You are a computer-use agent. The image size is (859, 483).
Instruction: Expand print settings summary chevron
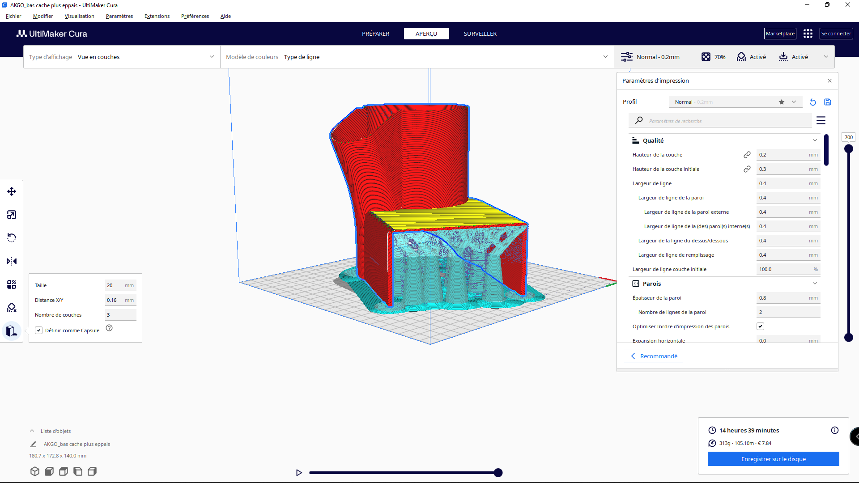coord(826,57)
